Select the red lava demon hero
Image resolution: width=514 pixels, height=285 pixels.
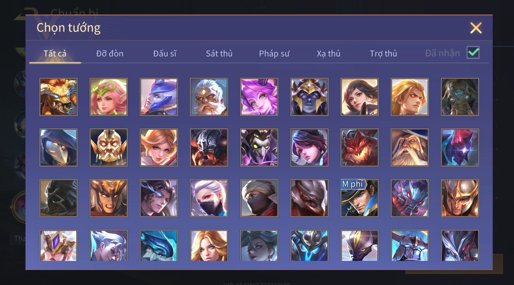[359, 147]
